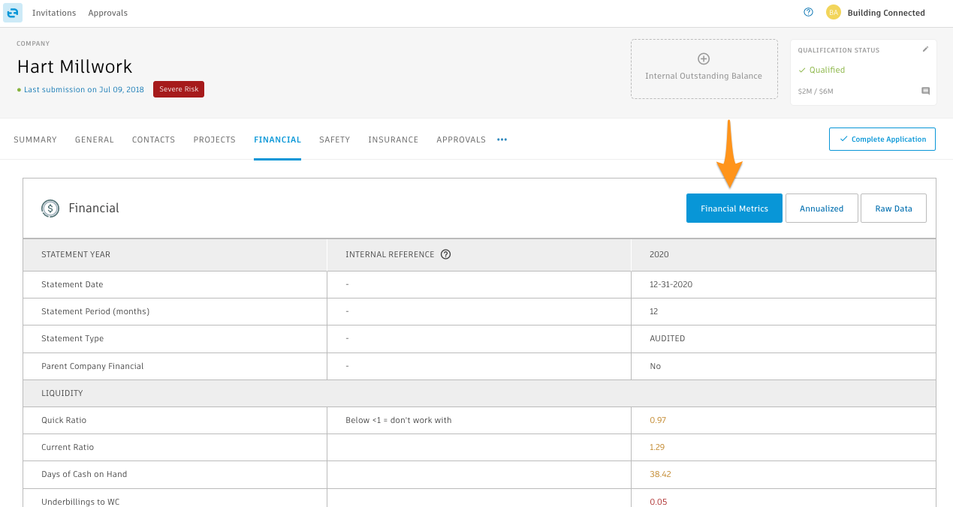The width and height of the screenshot is (953, 507).
Task: Select the Financial Metrics view
Action: (x=734, y=208)
